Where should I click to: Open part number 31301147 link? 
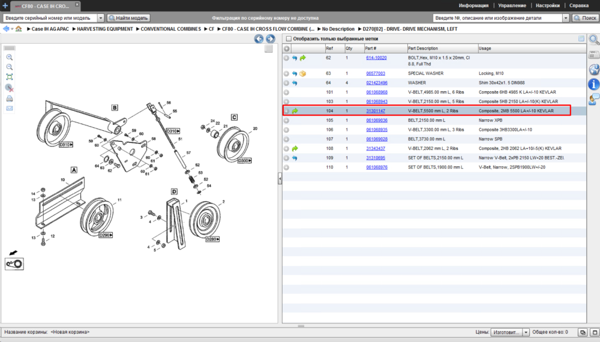tap(376, 111)
